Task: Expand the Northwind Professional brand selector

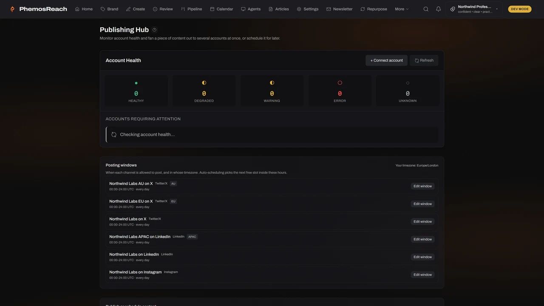Action: (474, 9)
